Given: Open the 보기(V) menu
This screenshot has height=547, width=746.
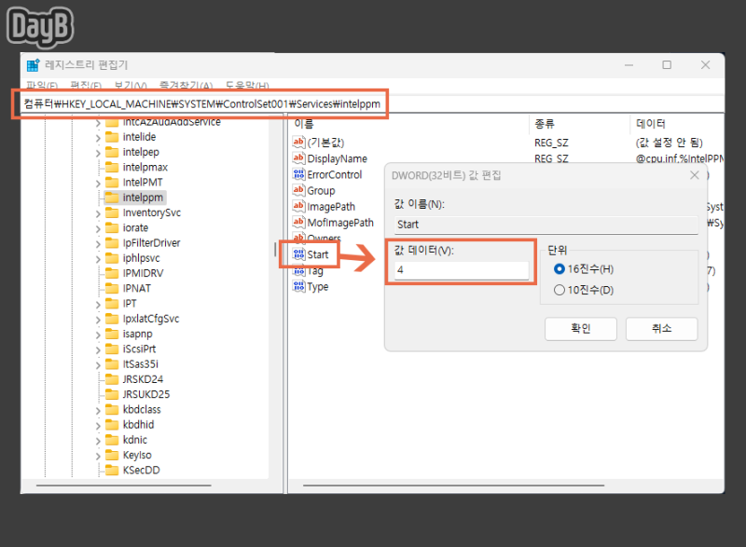Looking at the screenshot, I should (x=131, y=86).
